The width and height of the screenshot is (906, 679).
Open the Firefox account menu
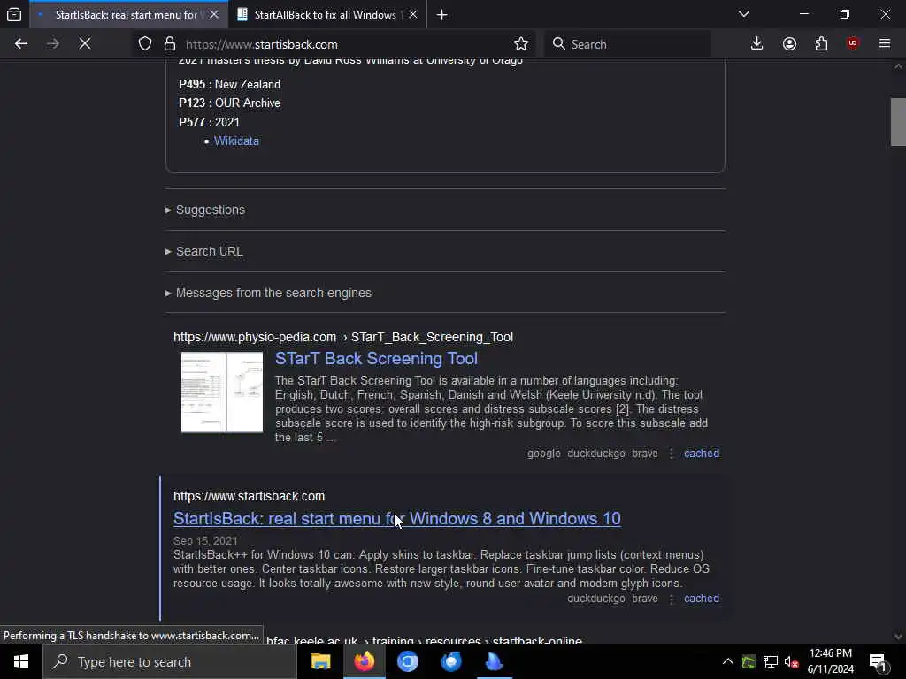click(789, 44)
